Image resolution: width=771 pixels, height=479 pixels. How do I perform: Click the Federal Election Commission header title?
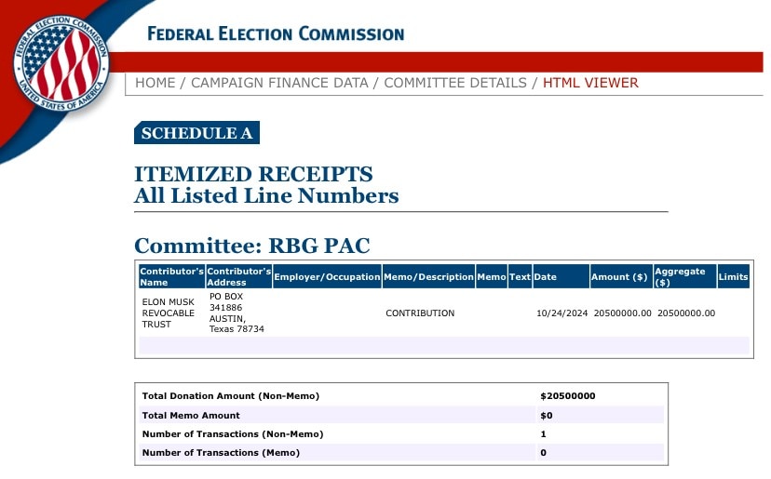pos(276,34)
